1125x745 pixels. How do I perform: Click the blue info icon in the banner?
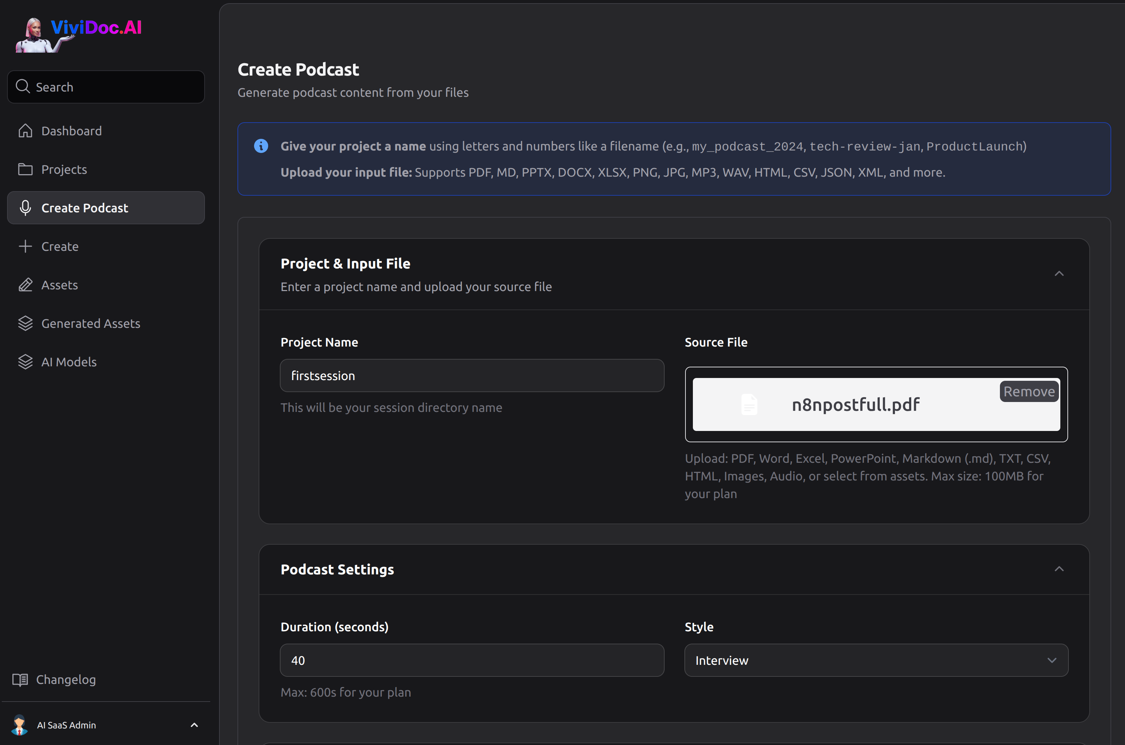tap(261, 146)
